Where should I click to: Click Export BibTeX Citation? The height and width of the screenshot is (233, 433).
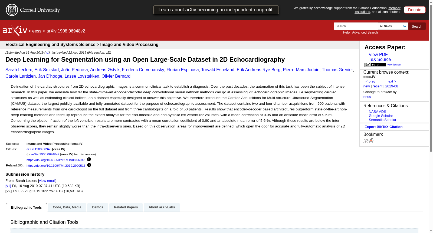(x=383, y=127)
